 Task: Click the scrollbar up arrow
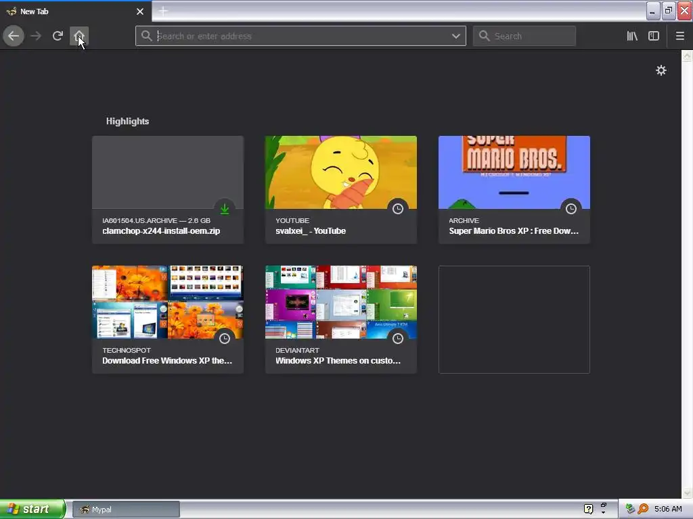click(x=687, y=55)
